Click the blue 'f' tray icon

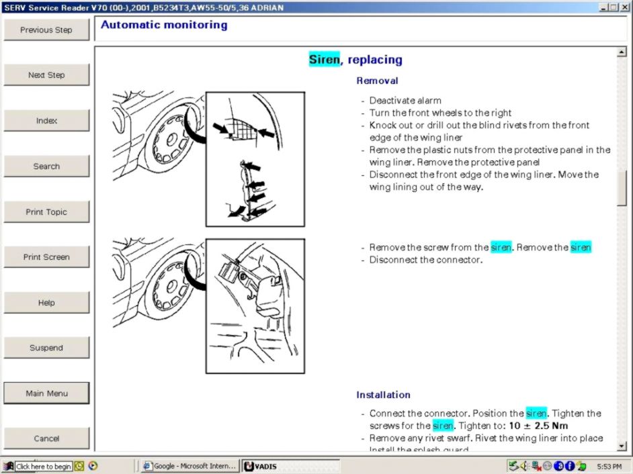570,467
